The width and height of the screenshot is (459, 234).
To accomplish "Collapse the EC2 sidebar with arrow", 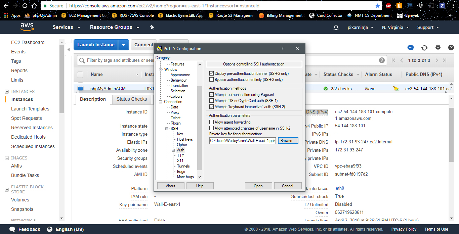I will (x=69, y=49).
